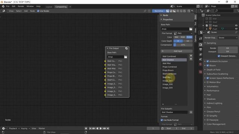Viewport: 239px width, 134px height.
Task: Toggle the Use Nodes checkbox
Action: [38, 11]
